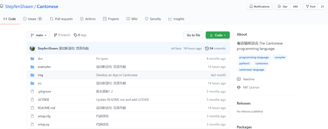
Task: View the 21 forks count
Action: coord(322,6)
